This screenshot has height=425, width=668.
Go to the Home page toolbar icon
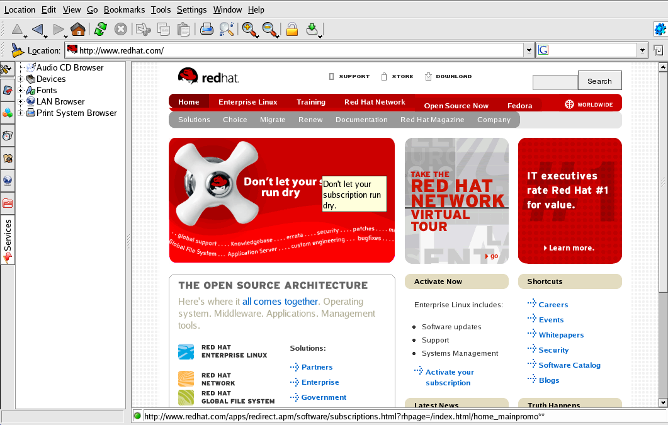pyautogui.click(x=78, y=29)
